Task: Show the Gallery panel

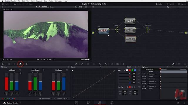Action: pyautogui.click(x=6, y=4)
